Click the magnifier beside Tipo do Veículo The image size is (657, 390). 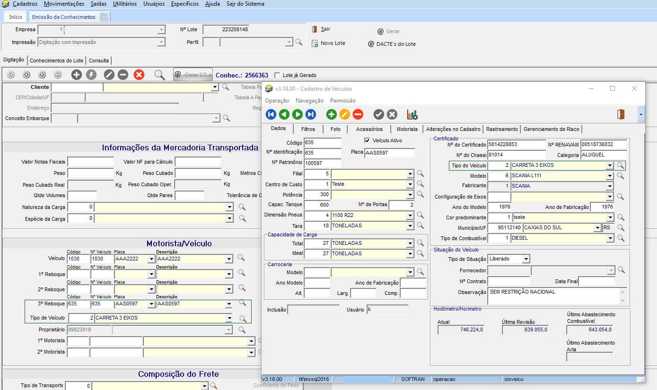(x=621, y=165)
